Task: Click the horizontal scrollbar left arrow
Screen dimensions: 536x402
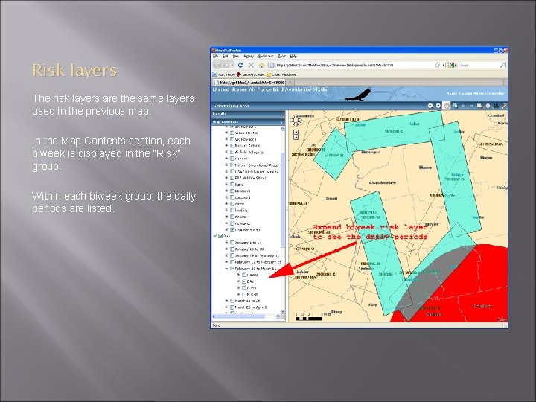Action: click(214, 316)
